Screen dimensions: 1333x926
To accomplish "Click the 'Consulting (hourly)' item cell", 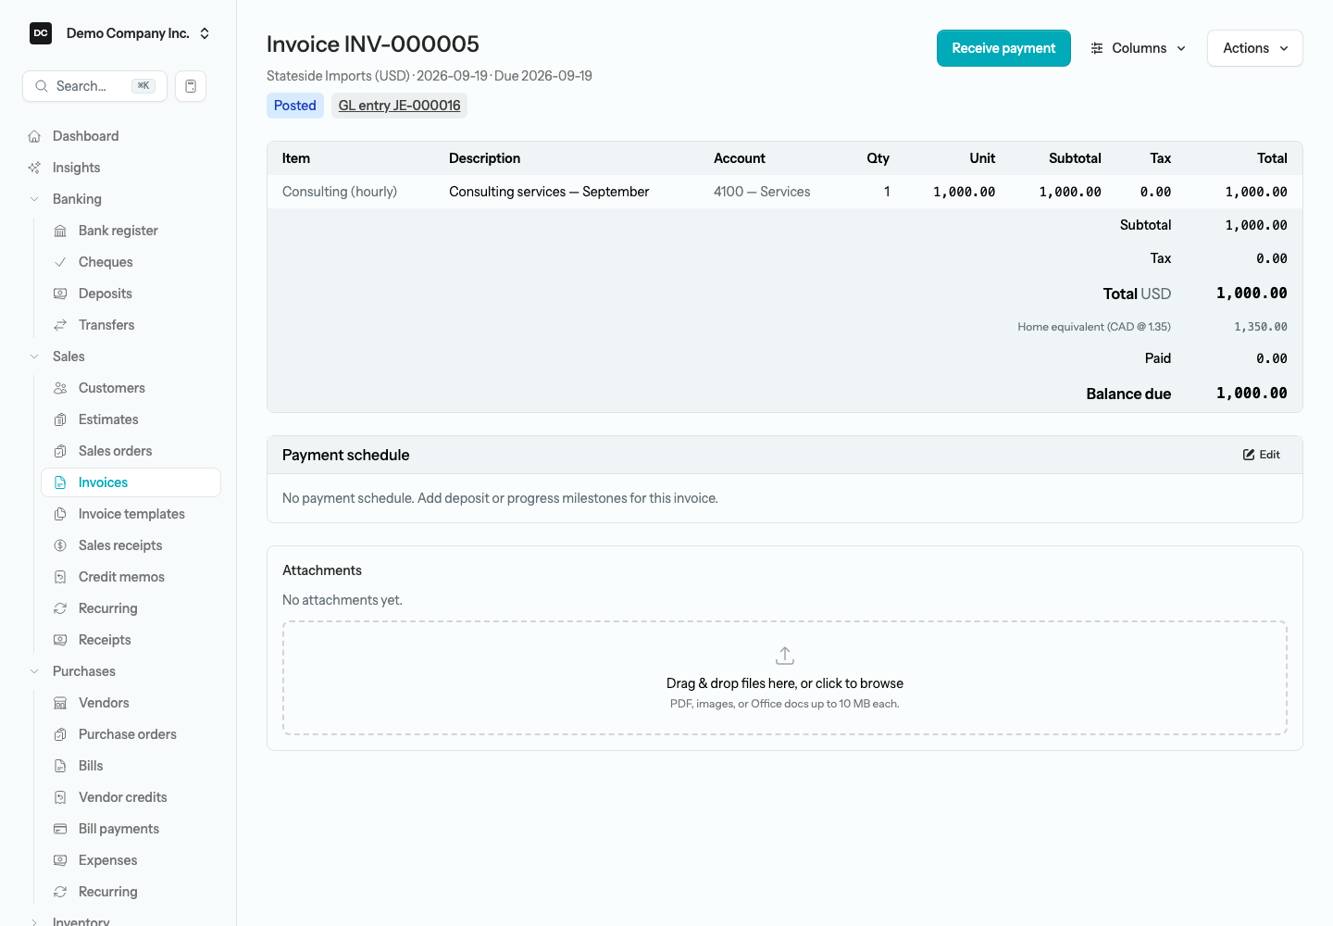I will [340, 192].
